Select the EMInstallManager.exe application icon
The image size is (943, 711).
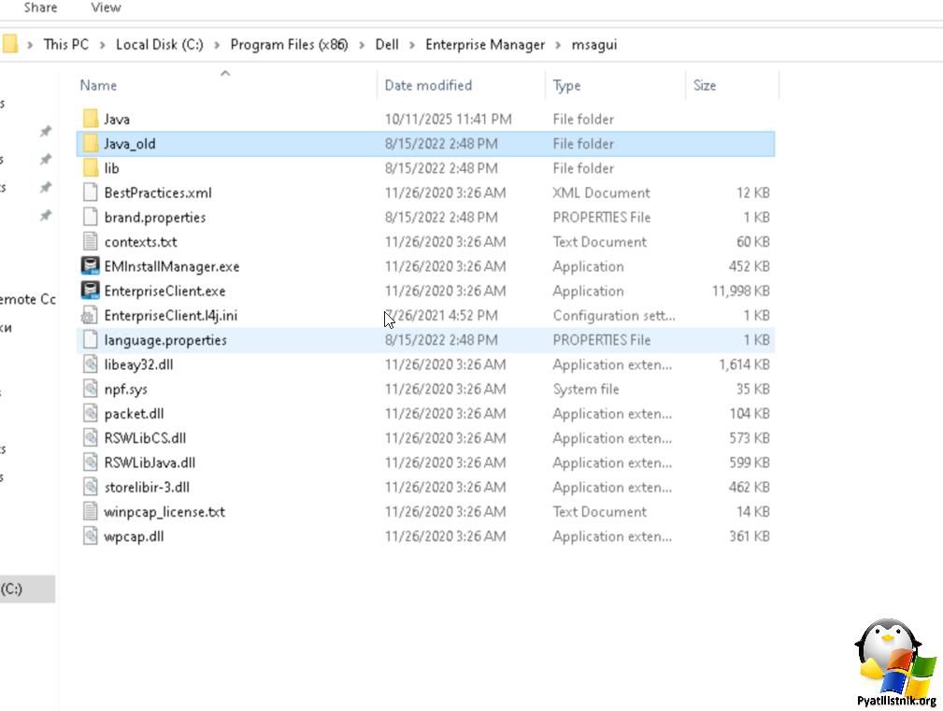[x=90, y=266]
